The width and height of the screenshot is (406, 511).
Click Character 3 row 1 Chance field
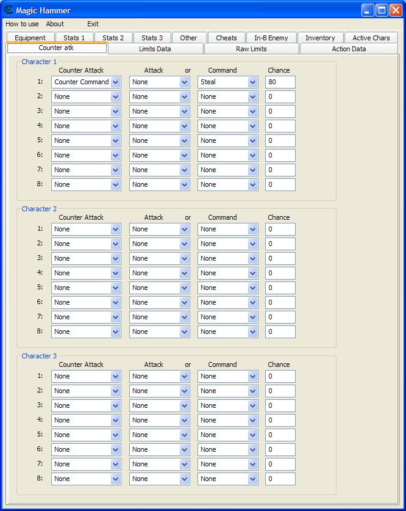tap(280, 376)
